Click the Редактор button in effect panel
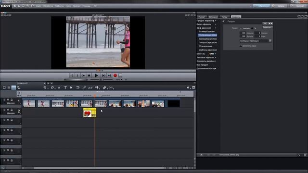Image resolution: width=308 pixels, height=173 pixels. point(267,27)
